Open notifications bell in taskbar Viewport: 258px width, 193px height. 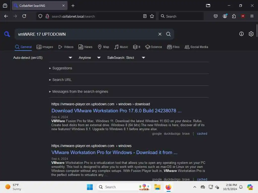click(x=241, y=187)
